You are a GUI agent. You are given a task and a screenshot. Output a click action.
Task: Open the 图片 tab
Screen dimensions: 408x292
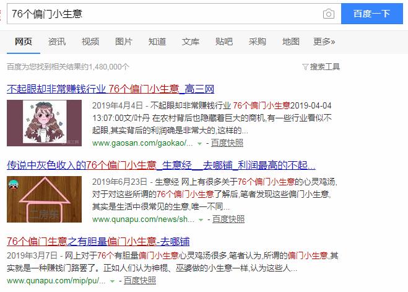coord(124,42)
